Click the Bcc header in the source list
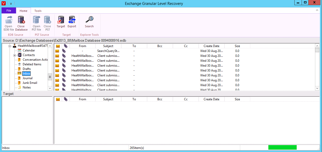Image resolution: width=322 pixels, height=152 pixels. pyautogui.click(x=160, y=46)
